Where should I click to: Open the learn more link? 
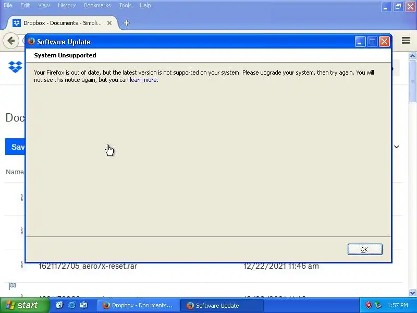point(143,80)
